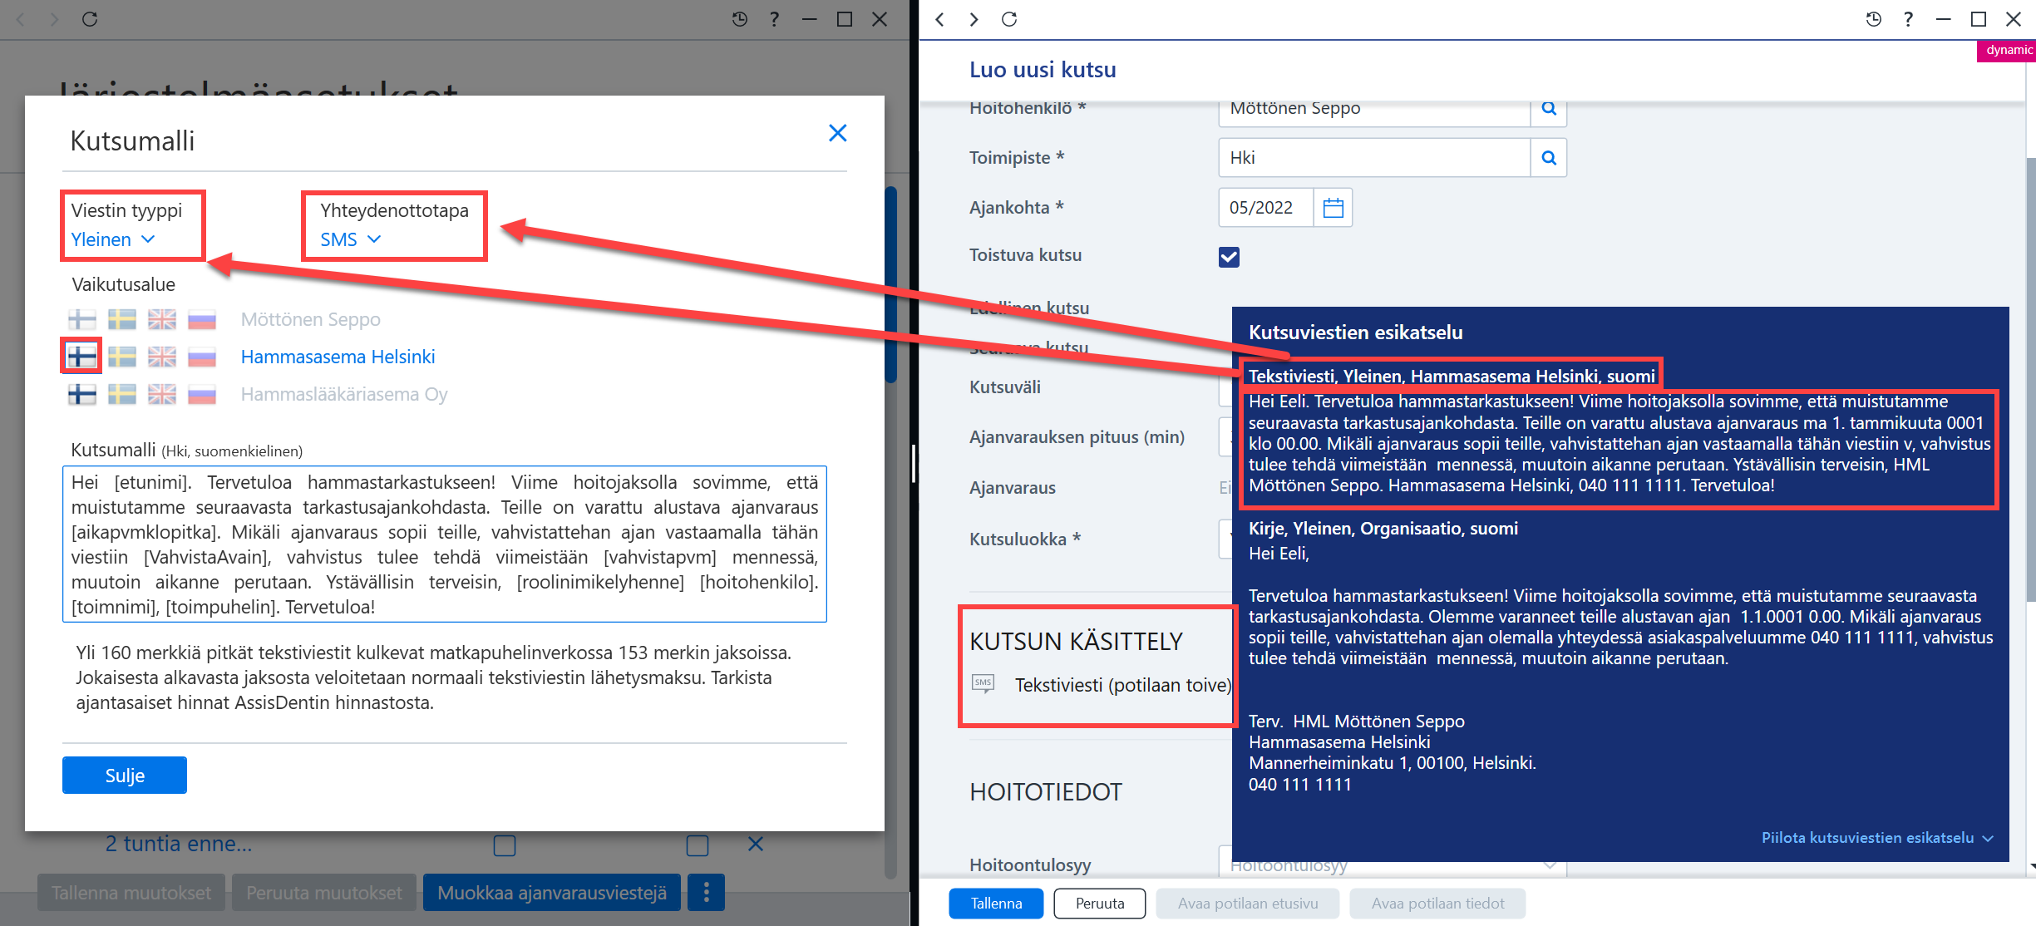Screen dimensions: 2036x926
Task: Select UK flag in Hammaslääkäriasema Oy row
Action: click(162, 394)
